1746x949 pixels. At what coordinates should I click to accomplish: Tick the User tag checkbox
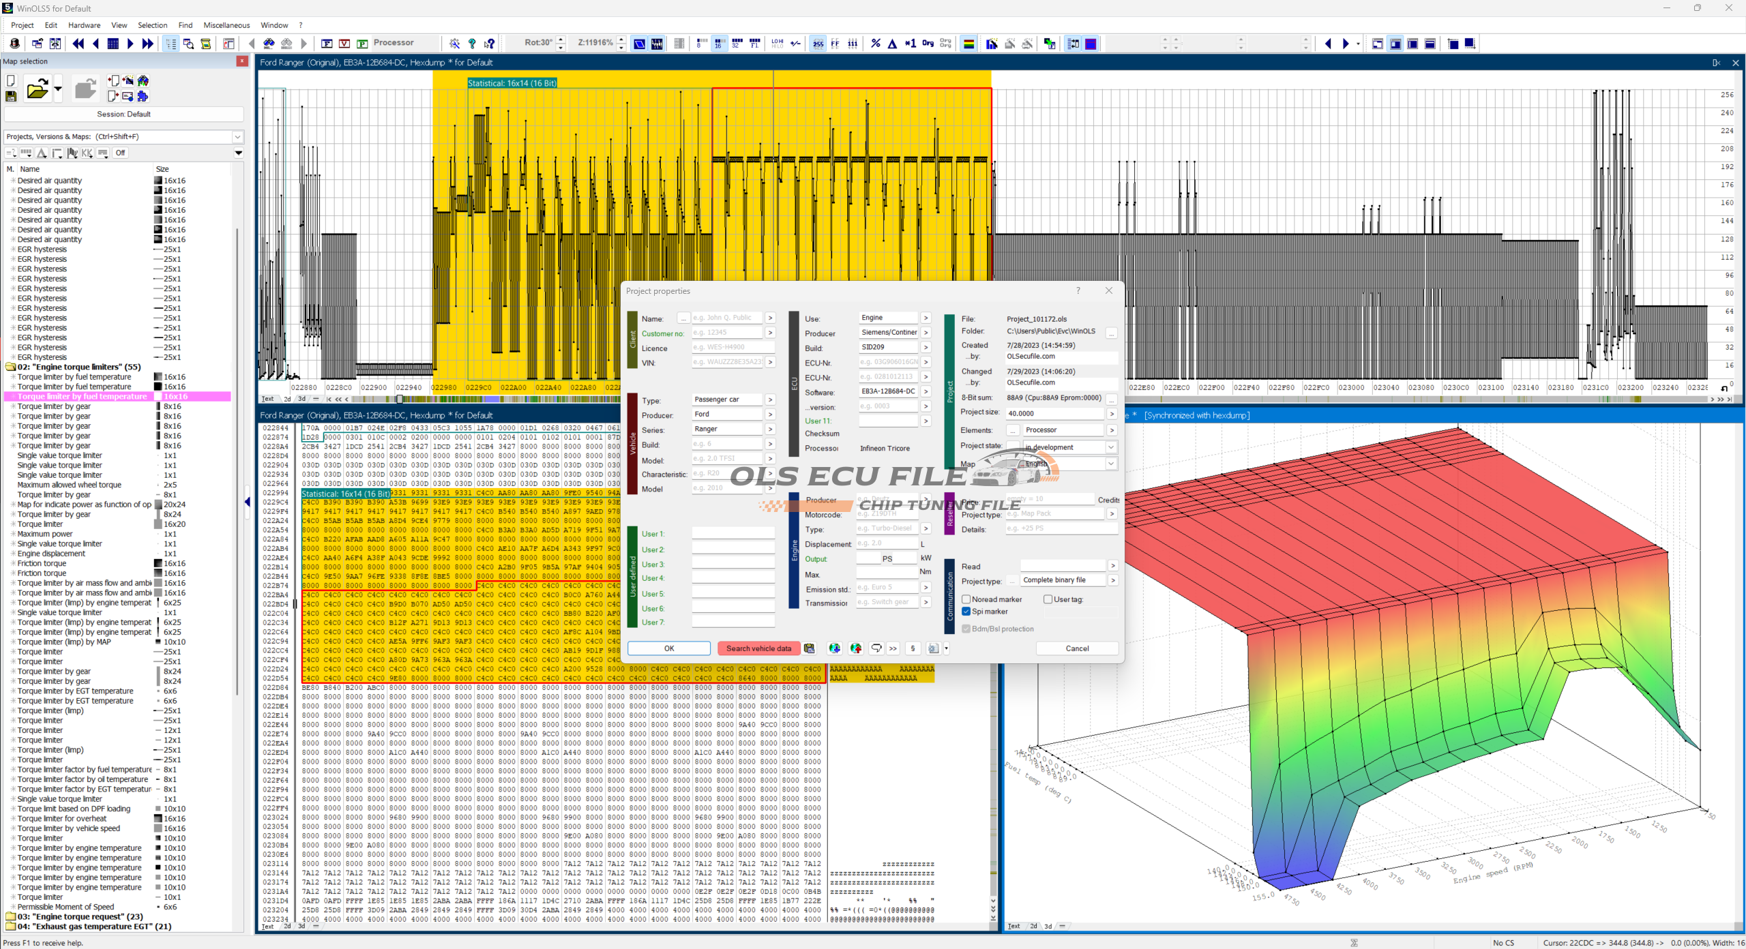[x=1048, y=599]
